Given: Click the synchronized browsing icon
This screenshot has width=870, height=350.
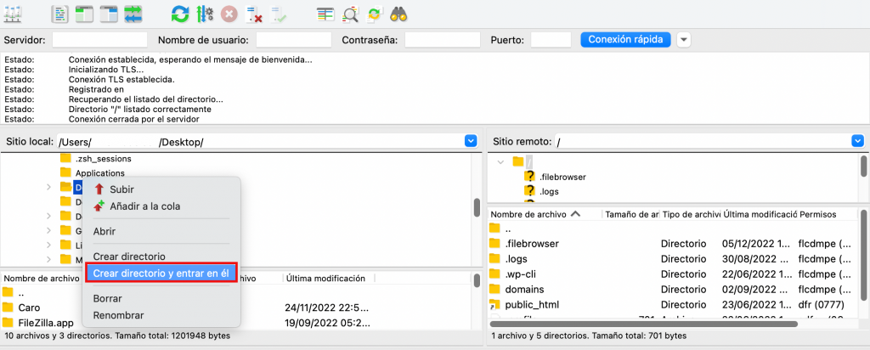Looking at the screenshot, I should (x=375, y=14).
